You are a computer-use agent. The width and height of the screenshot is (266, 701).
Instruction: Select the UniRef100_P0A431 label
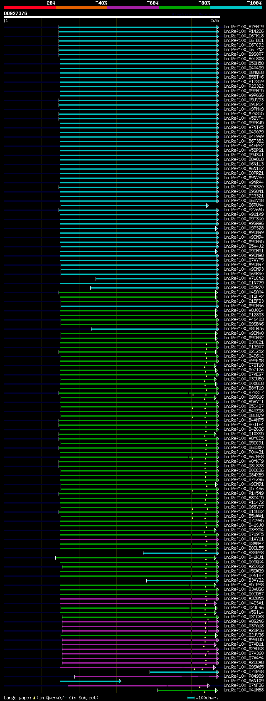244,452
